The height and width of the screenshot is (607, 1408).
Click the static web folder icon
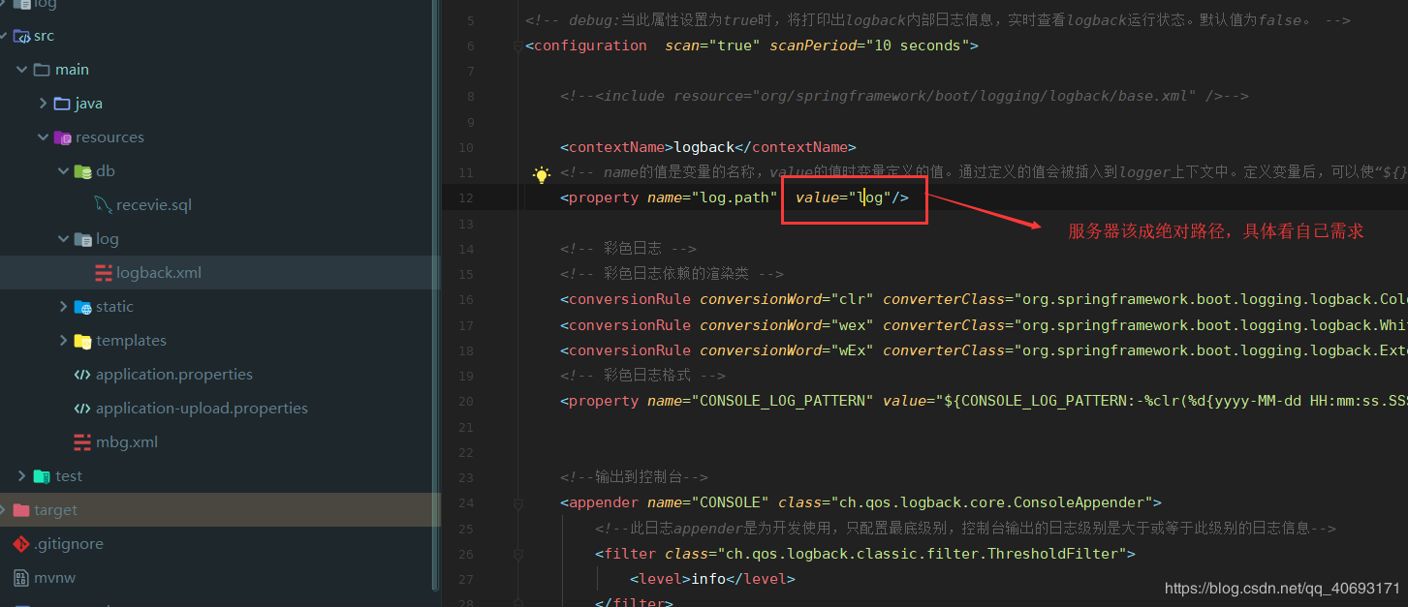83,307
